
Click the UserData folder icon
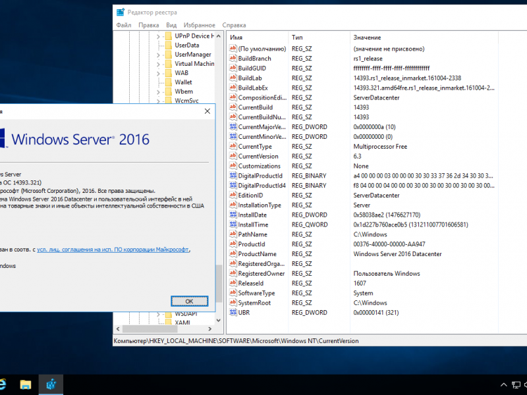(169, 45)
